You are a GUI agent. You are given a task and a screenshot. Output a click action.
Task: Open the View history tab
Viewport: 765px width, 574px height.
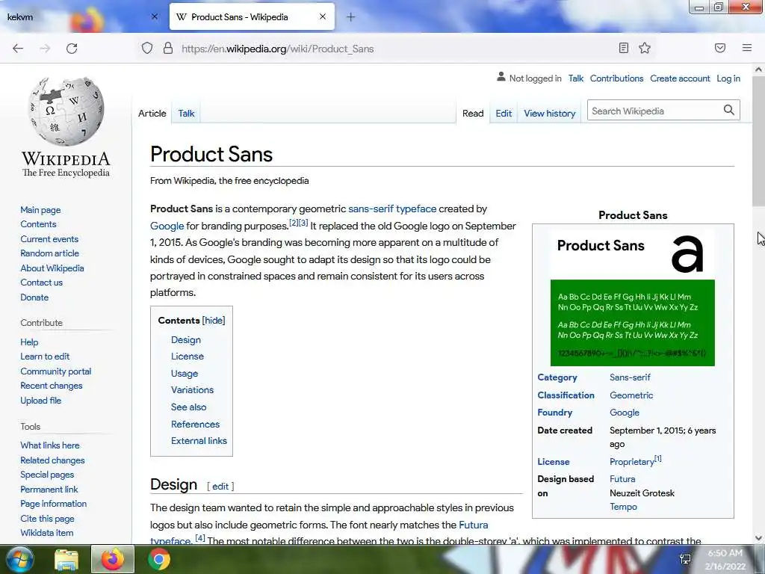[x=550, y=114]
